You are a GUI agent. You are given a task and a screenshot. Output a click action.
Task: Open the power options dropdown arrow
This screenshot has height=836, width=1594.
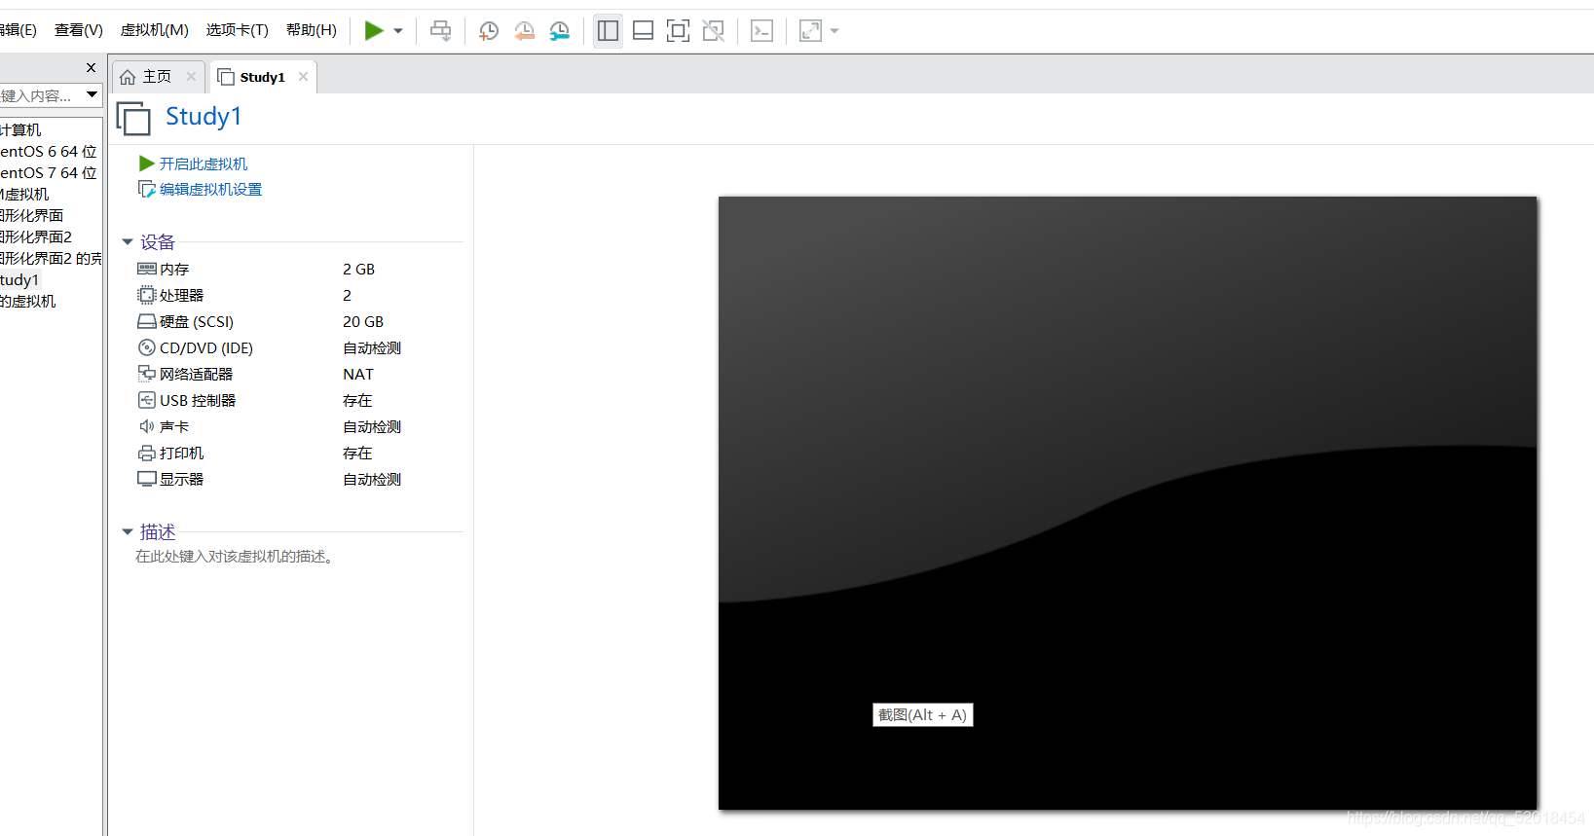(x=398, y=31)
